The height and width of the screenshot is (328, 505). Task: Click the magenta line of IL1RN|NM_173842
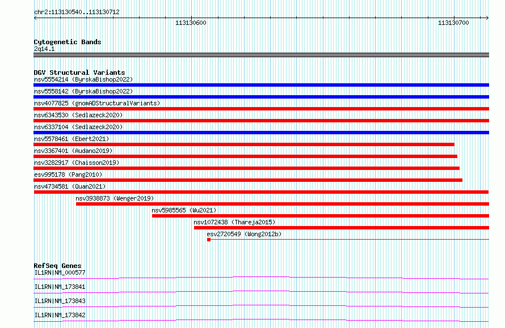click(x=261, y=320)
